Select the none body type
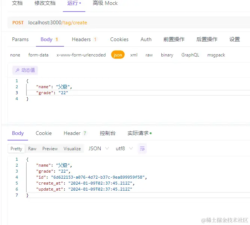This screenshot has width=250, height=225. point(15,55)
